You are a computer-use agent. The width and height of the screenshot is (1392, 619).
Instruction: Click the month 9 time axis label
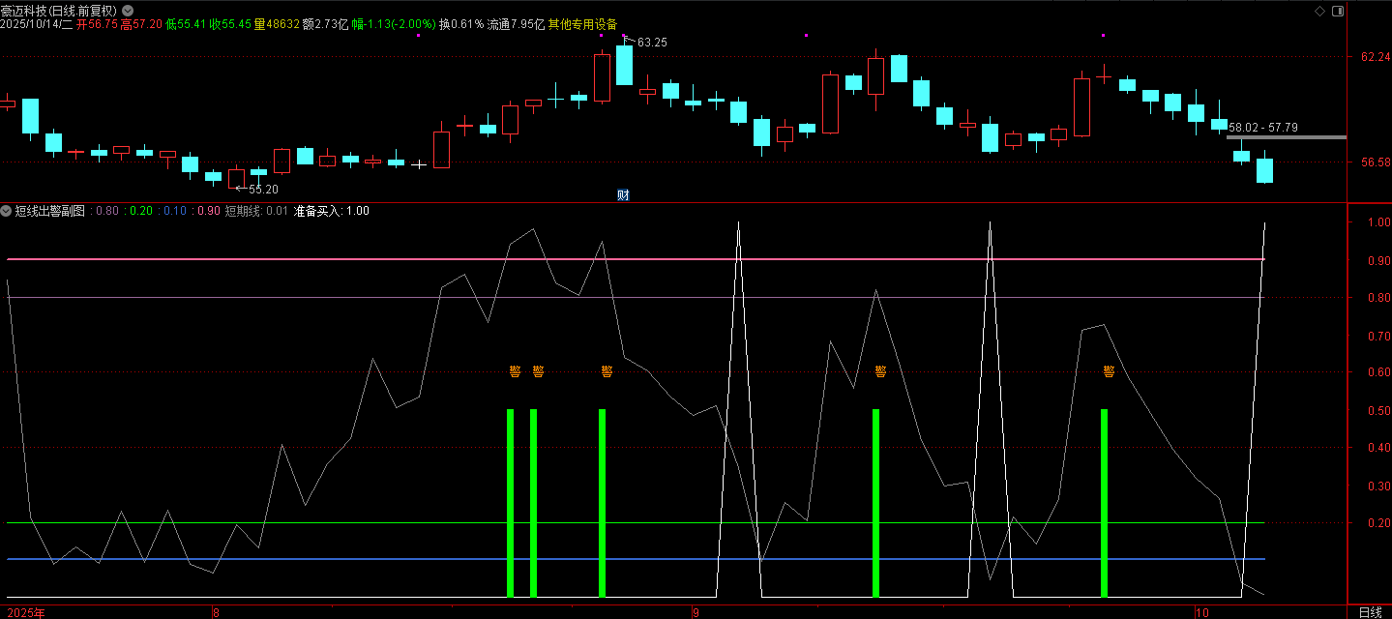pos(695,612)
